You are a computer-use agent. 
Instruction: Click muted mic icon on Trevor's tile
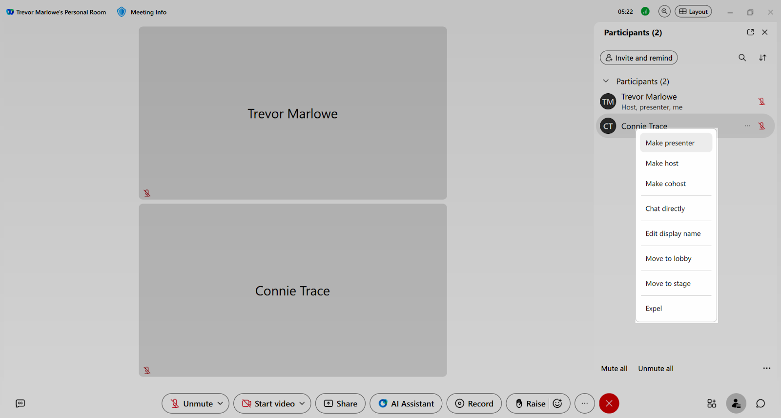point(147,193)
